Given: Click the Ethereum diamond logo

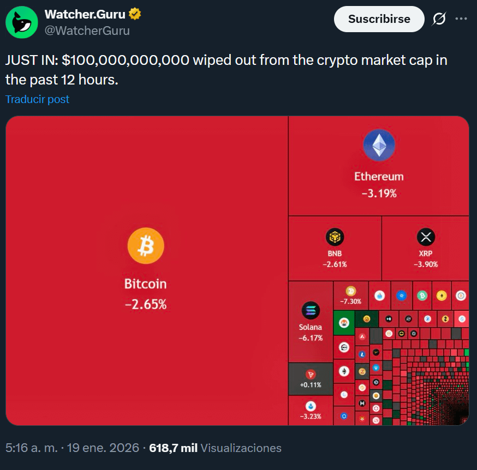Looking at the screenshot, I should click(x=379, y=146).
